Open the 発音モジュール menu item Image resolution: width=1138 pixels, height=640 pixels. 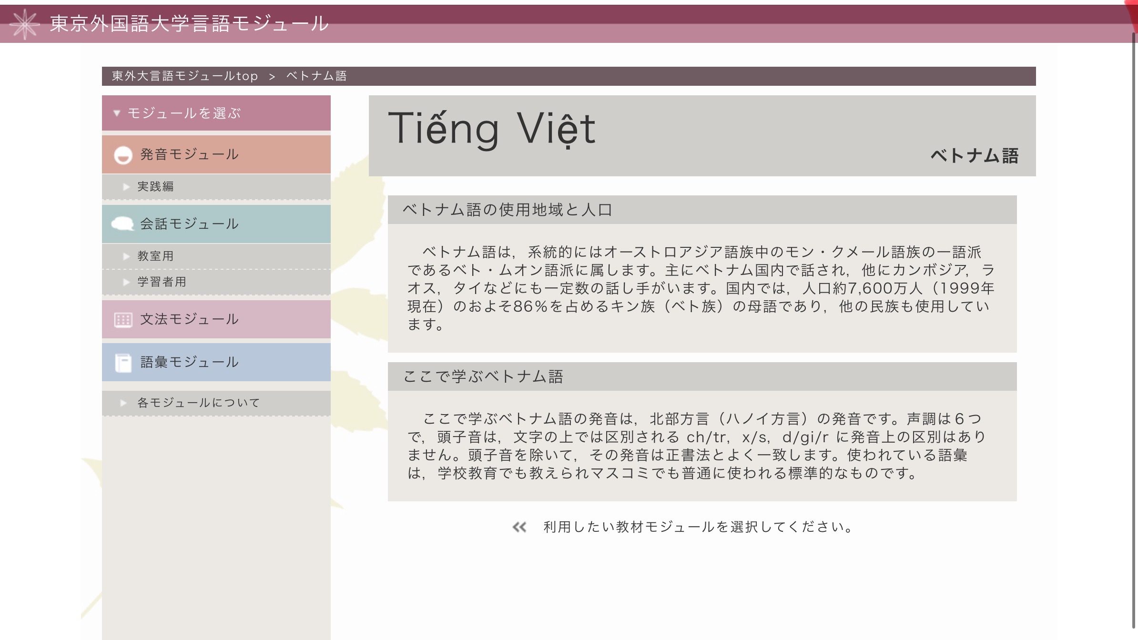189,154
